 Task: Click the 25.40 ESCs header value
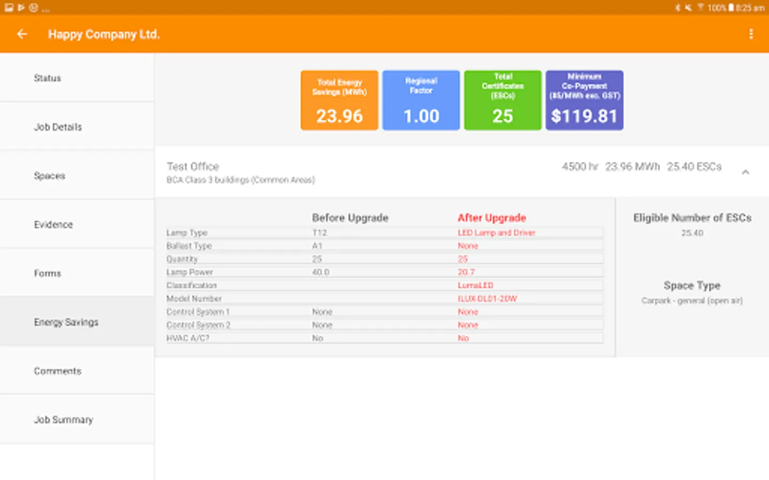694,166
